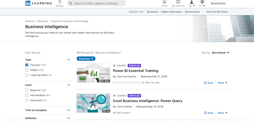
Task: Click '127 Results for Business Intelligence' text
Action: pos(99,53)
